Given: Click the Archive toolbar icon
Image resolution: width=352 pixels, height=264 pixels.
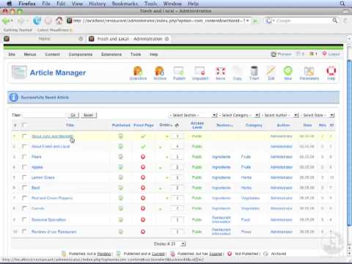Looking at the screenshot, I should tap(160, 73).
